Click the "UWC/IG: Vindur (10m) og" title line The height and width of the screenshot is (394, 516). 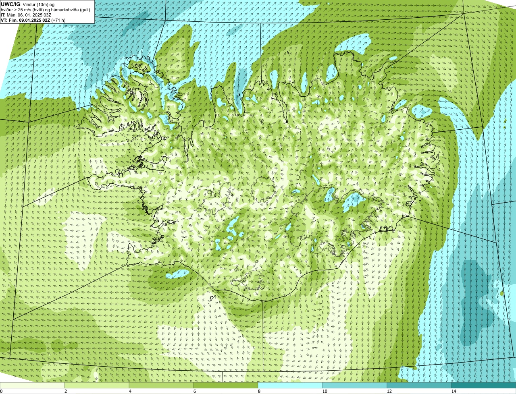[27, 4]
